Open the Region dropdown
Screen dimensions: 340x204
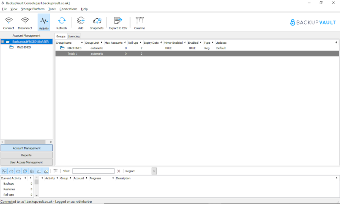click(154, 171)
